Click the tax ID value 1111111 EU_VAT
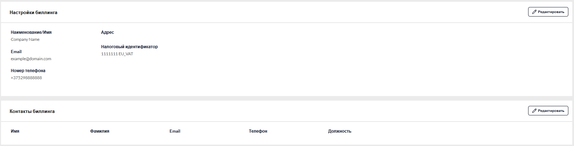 click(x=117, y=54)
